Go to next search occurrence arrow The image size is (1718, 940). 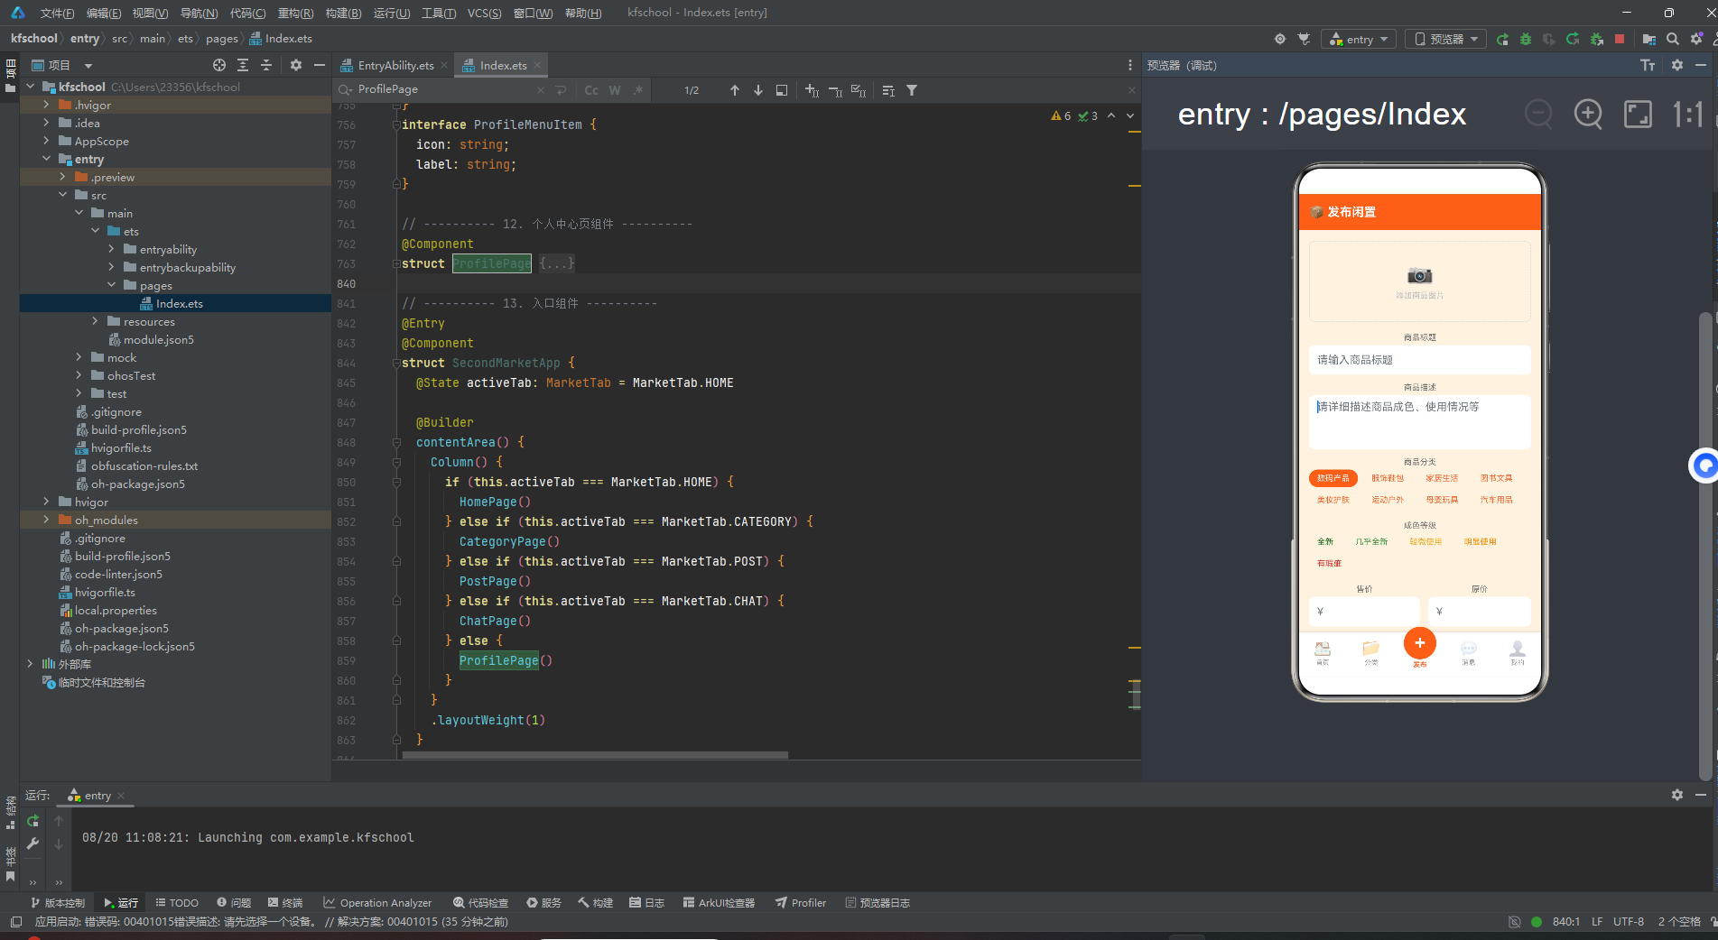(758, 90)
